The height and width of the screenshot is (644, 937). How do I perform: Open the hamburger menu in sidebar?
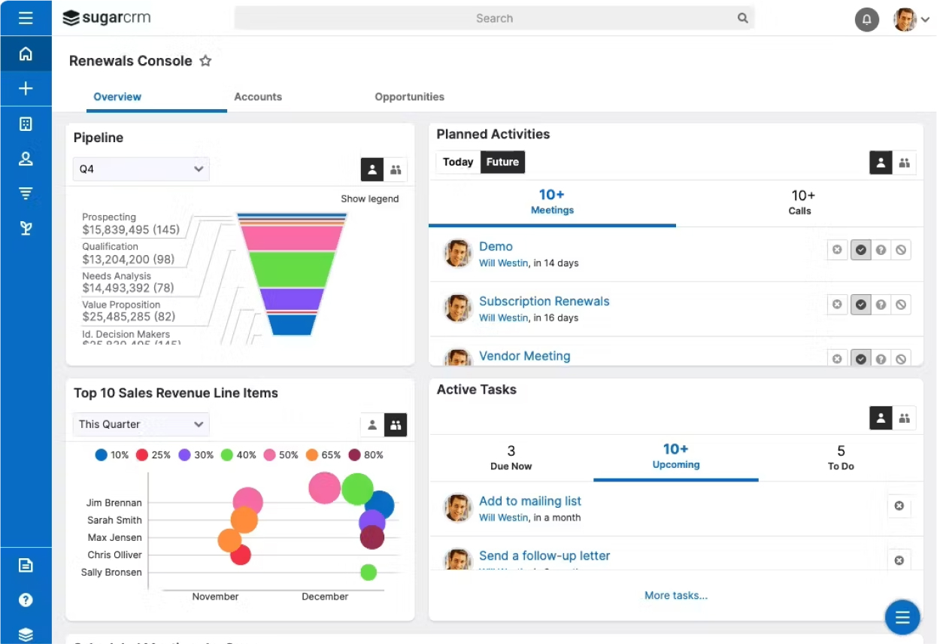tap(26, 17)
